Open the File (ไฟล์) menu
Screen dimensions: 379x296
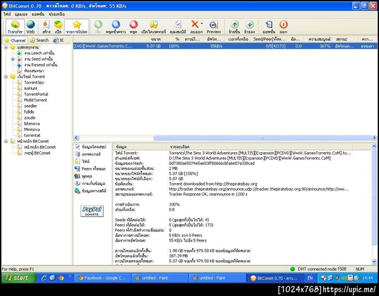click(7, 15)
